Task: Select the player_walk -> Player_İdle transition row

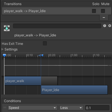Action: (x=56, y=11)
